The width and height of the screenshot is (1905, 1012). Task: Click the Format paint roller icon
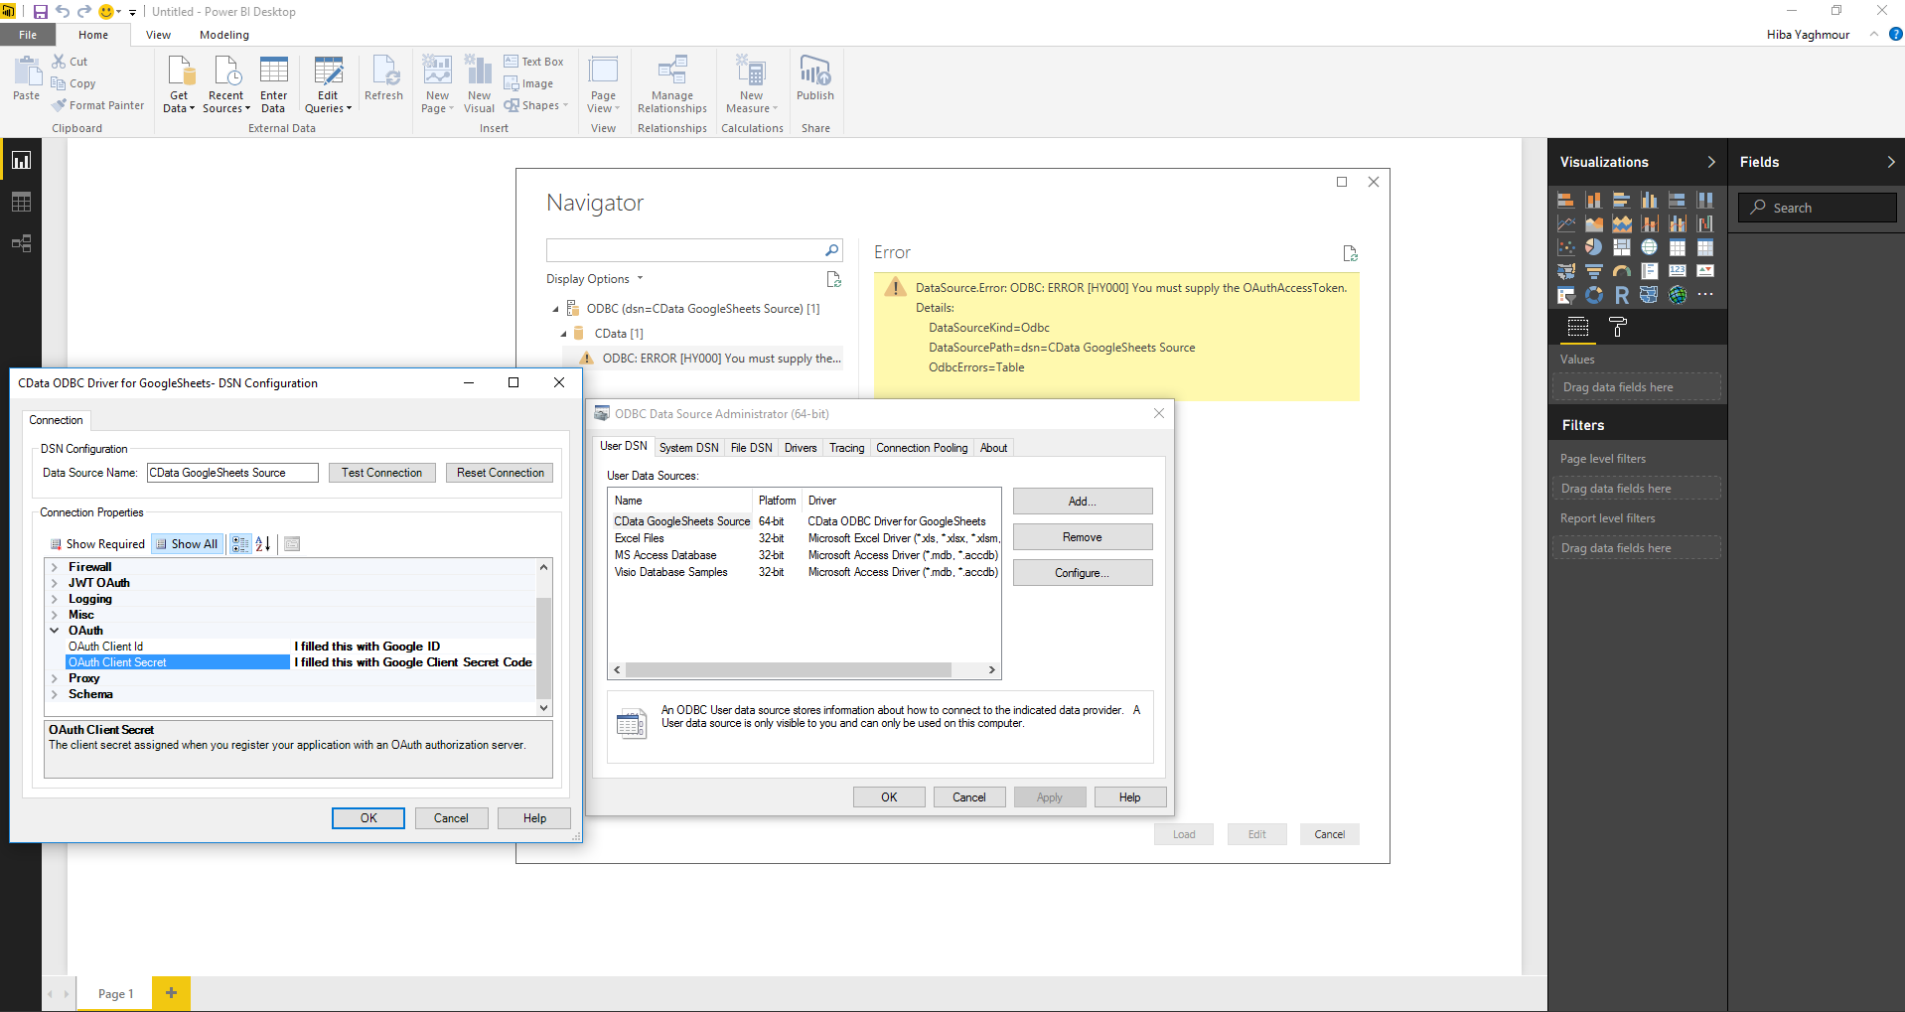(1617, 327)
